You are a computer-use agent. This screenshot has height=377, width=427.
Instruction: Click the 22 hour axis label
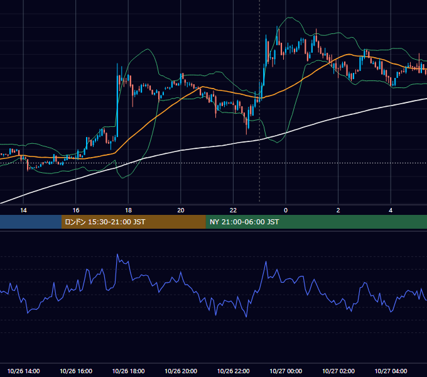[233, 210]
